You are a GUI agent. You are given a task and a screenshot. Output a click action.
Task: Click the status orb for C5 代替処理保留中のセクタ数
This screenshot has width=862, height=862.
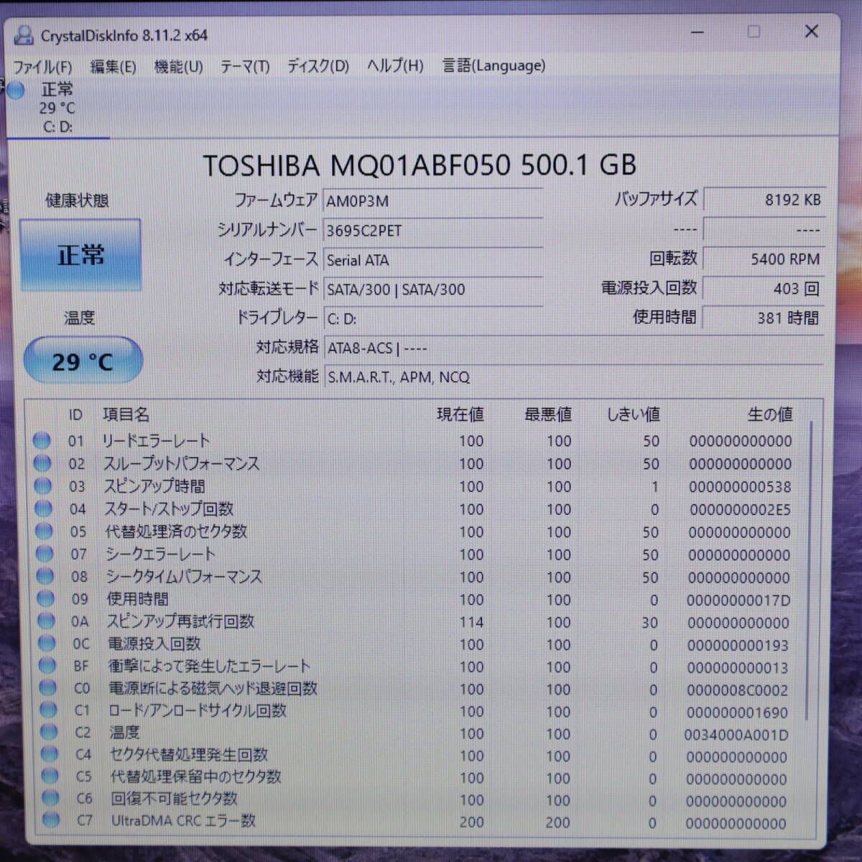tap(50, 777)
